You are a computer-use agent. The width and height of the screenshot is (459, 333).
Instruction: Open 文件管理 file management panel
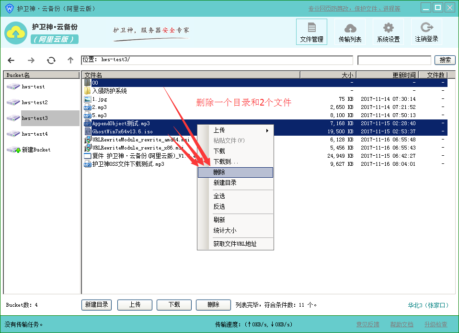click(x=311, y=32)
